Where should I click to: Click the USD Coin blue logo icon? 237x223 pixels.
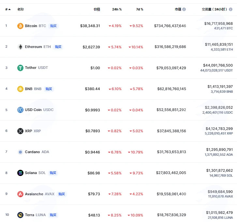[20, 110]
